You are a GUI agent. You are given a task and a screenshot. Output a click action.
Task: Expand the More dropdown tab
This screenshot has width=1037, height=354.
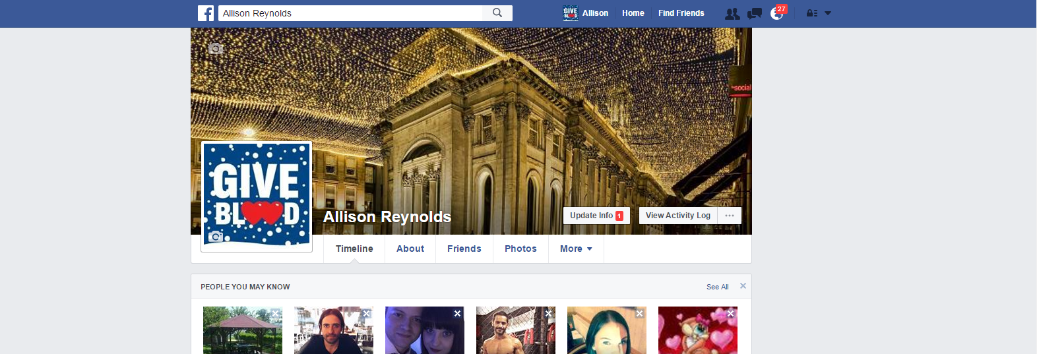point(576,249)
